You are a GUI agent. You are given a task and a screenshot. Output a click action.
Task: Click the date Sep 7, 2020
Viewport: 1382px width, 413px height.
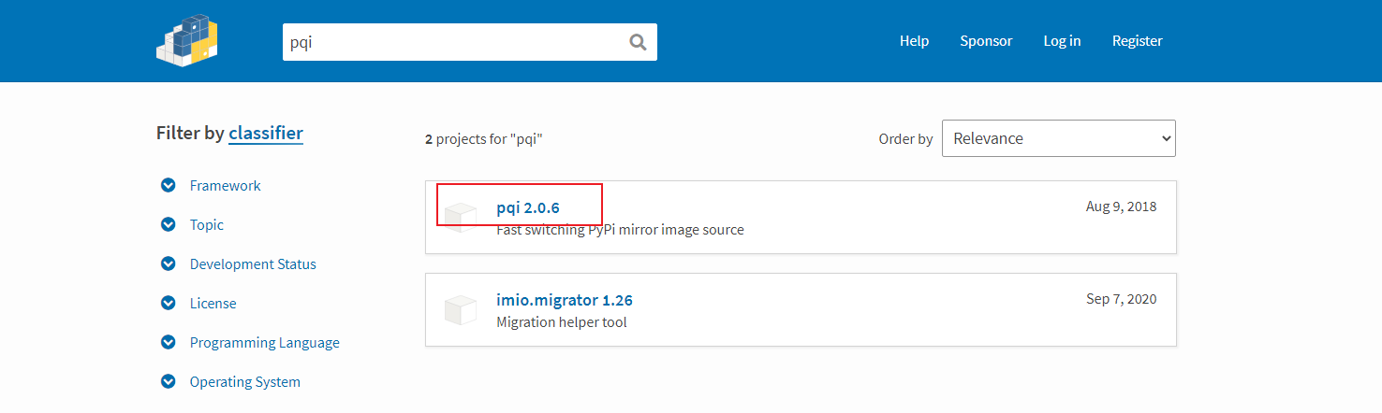1122,299
